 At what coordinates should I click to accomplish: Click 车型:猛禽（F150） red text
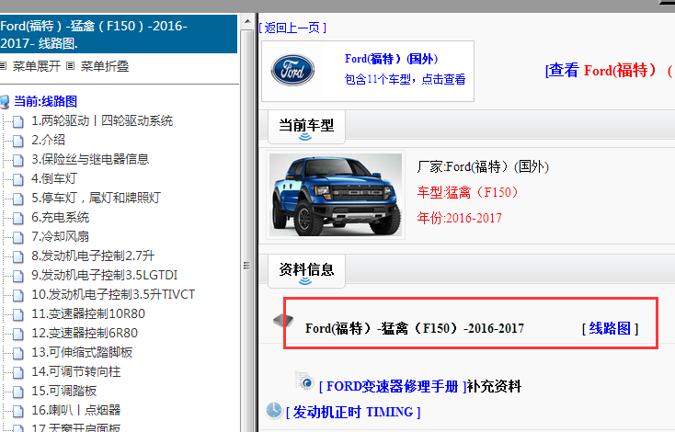coord(467,192)
